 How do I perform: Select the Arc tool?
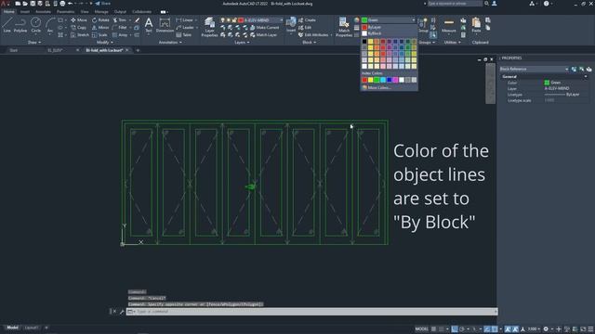coord(49,25)
